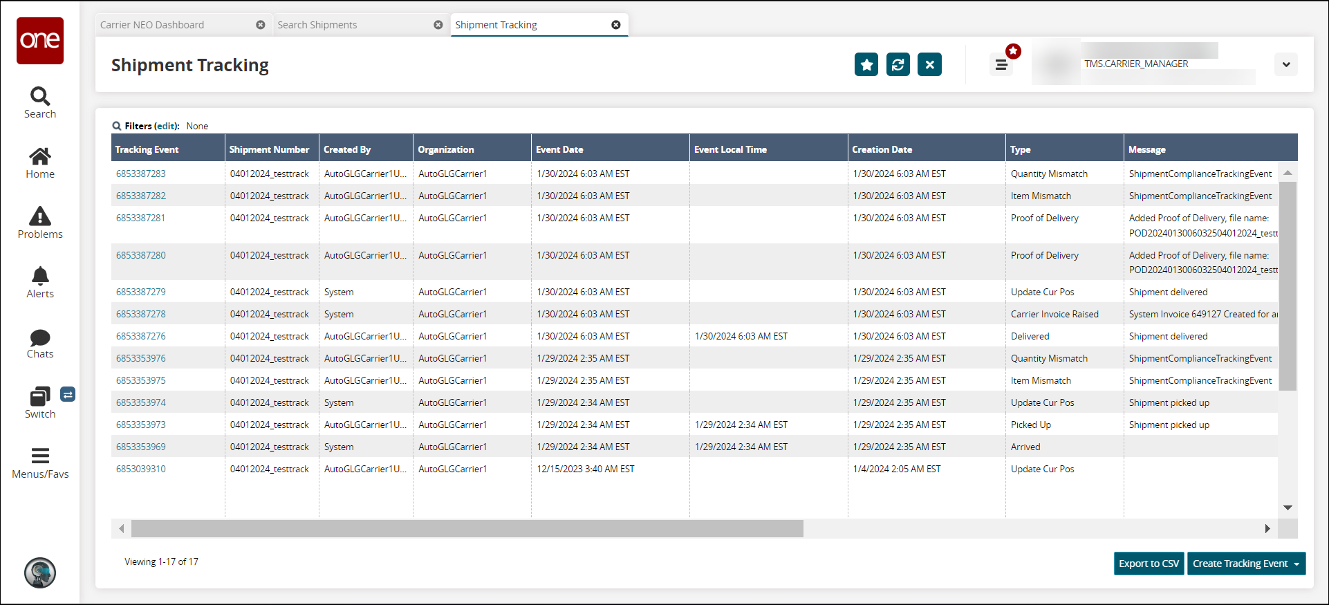Switch to Carrier NEO Dashboard tab
Image resolution: width=1329 pixels, height=605 pixels.
point(152,25)
